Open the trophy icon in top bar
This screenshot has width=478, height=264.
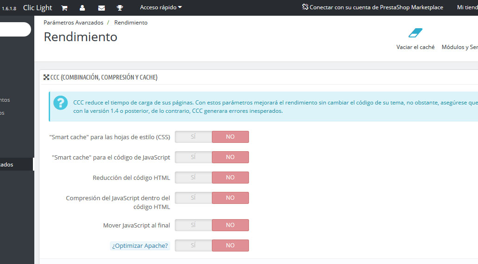point(120,8)
